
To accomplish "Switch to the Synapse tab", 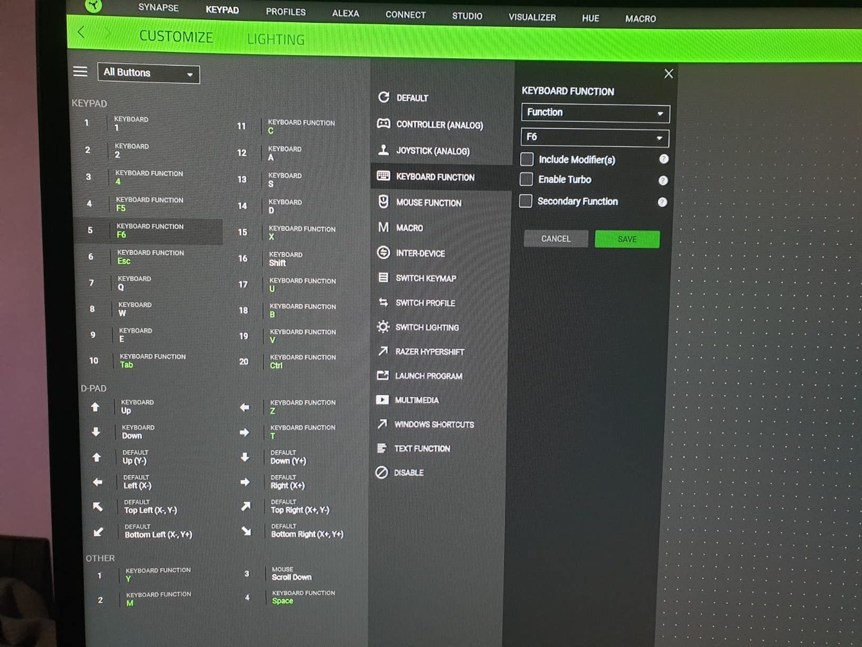I will (158, 7).
